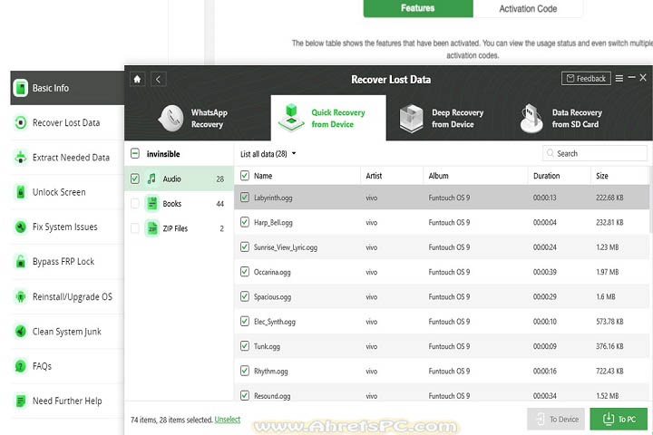Viewport: 653px width, 435px height.
Task: Click the Clean System Junk icon
Action: point(20,332)
